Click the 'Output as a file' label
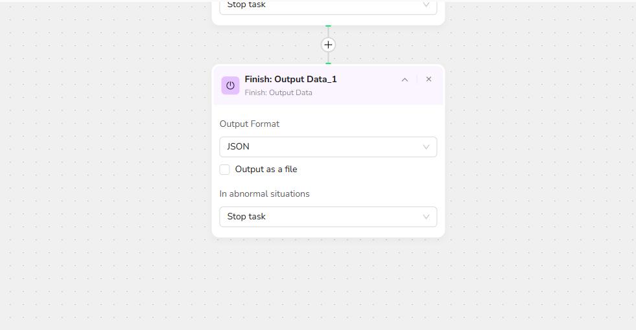 pos(266,170)
